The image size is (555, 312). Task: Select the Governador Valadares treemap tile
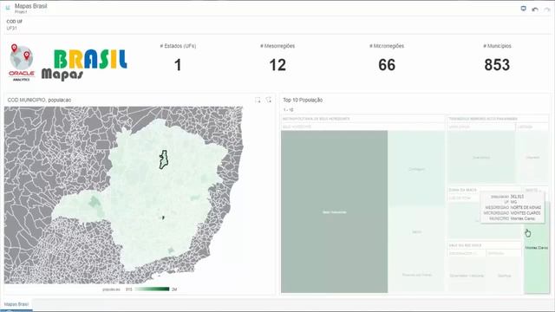pyautogui.click(x=467, y=276)
